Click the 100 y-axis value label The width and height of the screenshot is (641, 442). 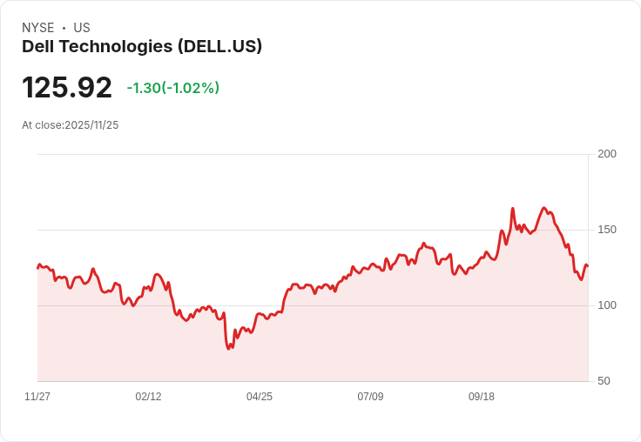pos(607,305)
